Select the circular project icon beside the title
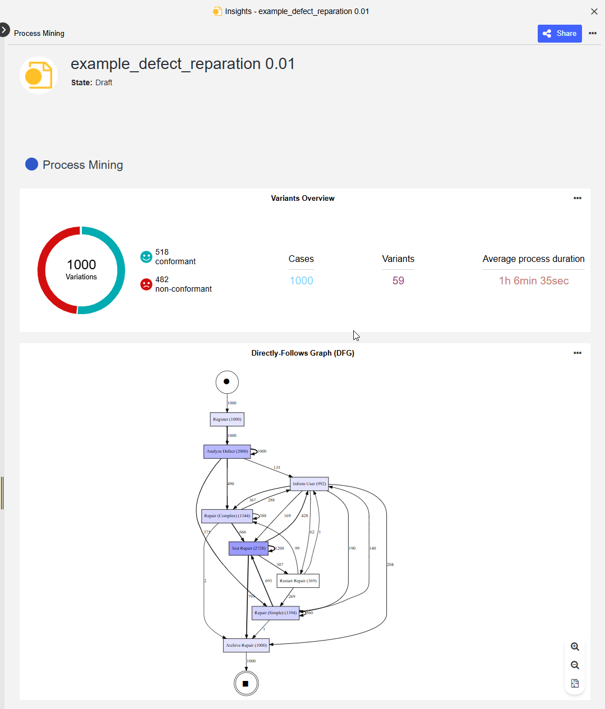This screenshot has height=709, width=605. 39,75
